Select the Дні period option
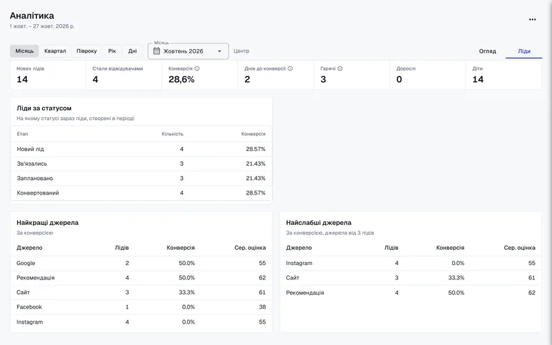Image resolution: width=552 pixels, height=345 pixels. pos(132,51)
